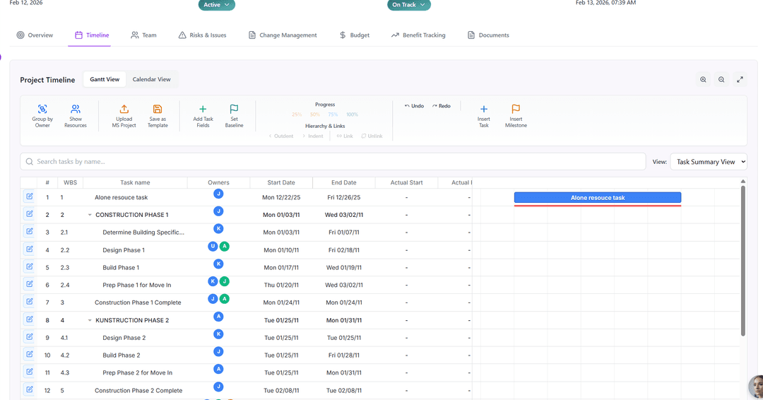Set progress to 25%

(297, 114)
